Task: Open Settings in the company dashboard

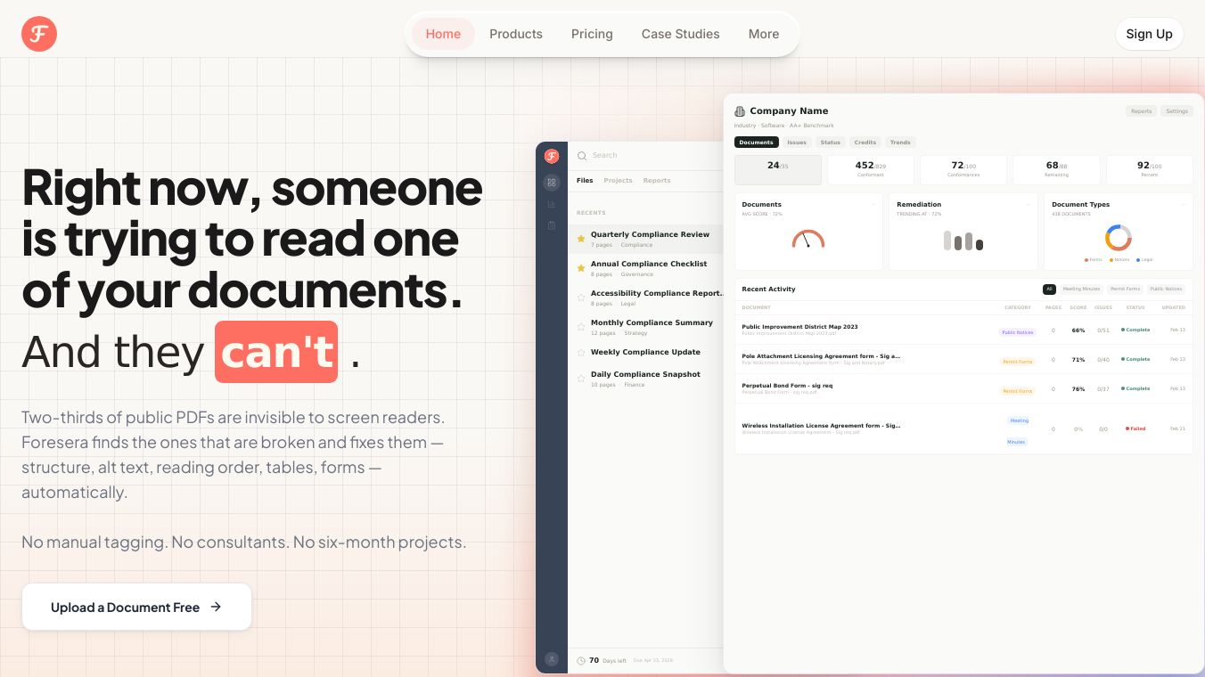Action: 1176,111
